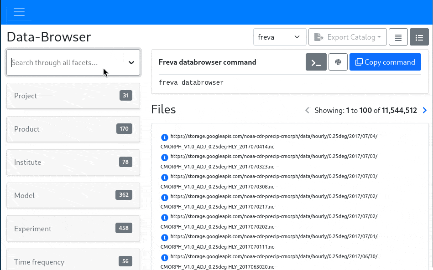The height and width of the screenshot is (270, 433).
Task: Expand the Institute facet
Action: pos(73,162)
